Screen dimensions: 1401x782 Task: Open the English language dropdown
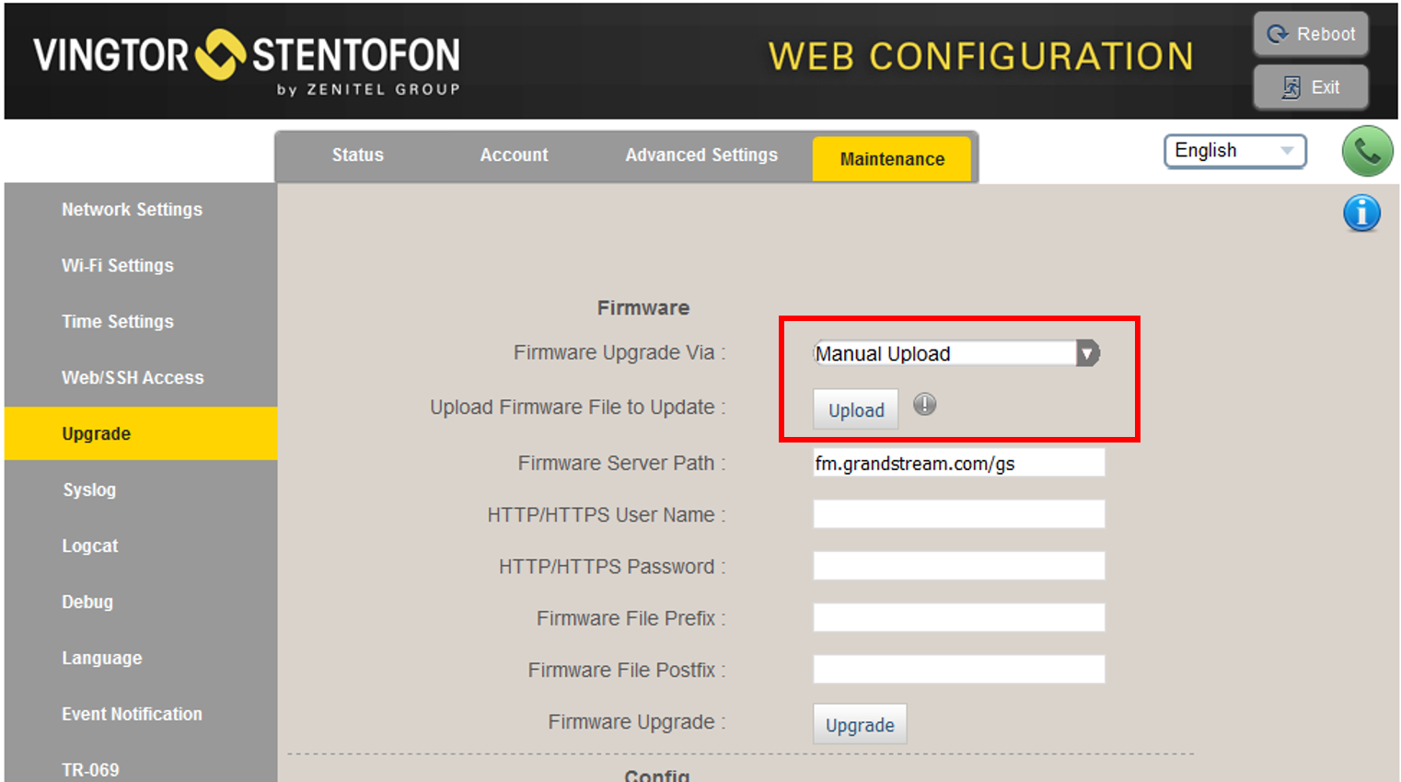click(1234, 151)
